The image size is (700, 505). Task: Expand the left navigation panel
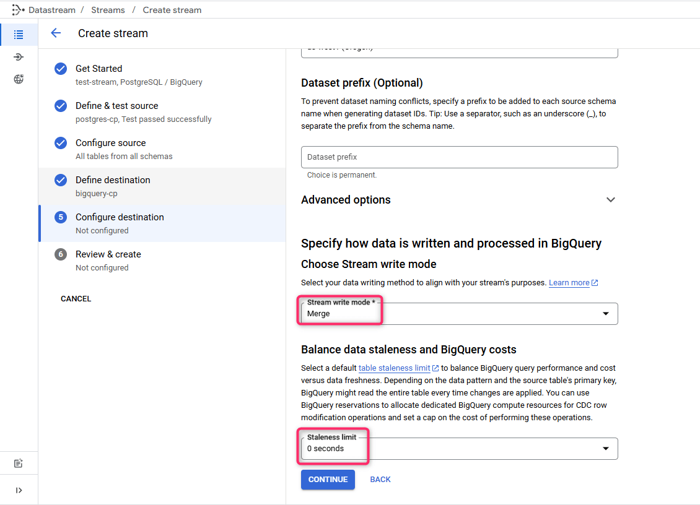coord(19,490)
